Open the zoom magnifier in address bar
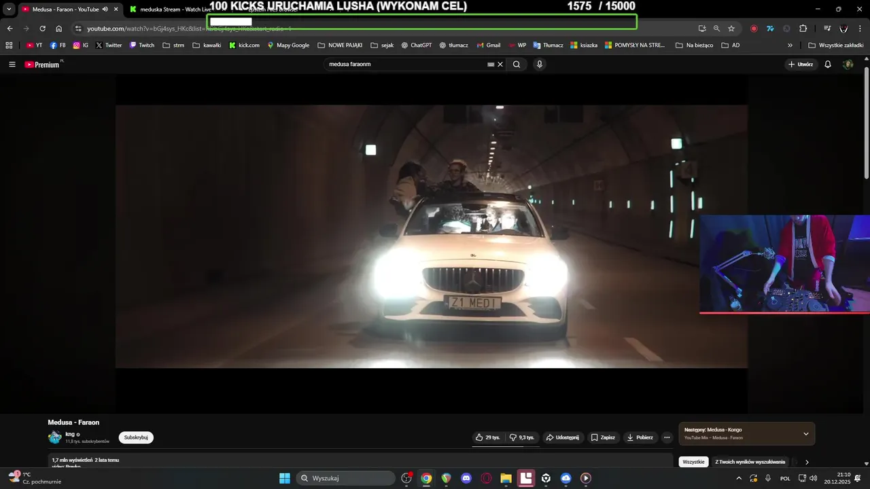 click(716, 29)
